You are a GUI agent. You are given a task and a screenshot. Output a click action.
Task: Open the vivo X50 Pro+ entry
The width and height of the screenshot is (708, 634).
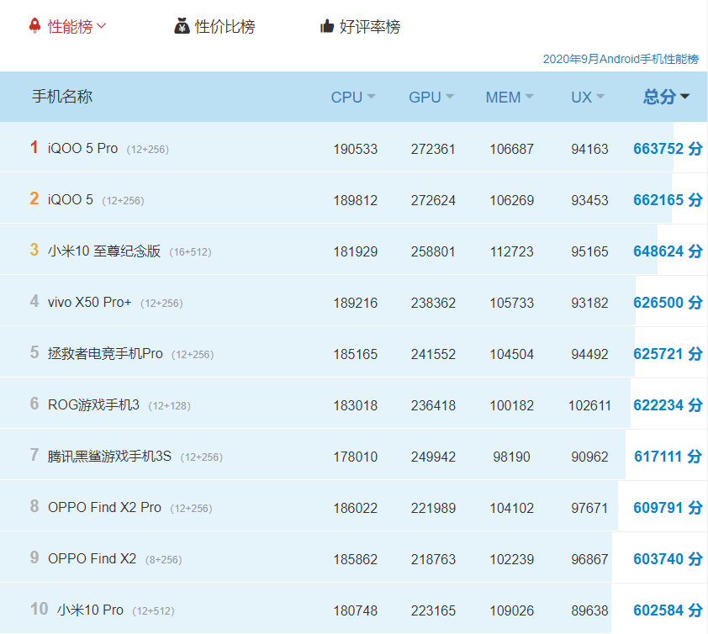coord(89,302)
